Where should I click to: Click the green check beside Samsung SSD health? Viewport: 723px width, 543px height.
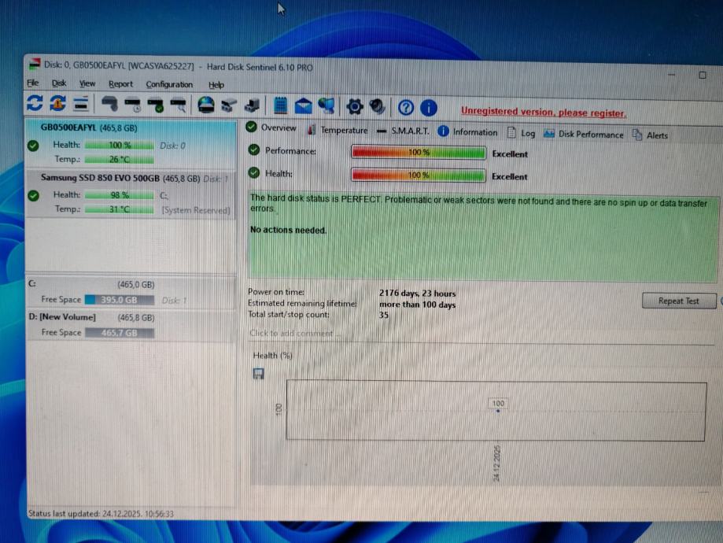(x=33, y=196)
